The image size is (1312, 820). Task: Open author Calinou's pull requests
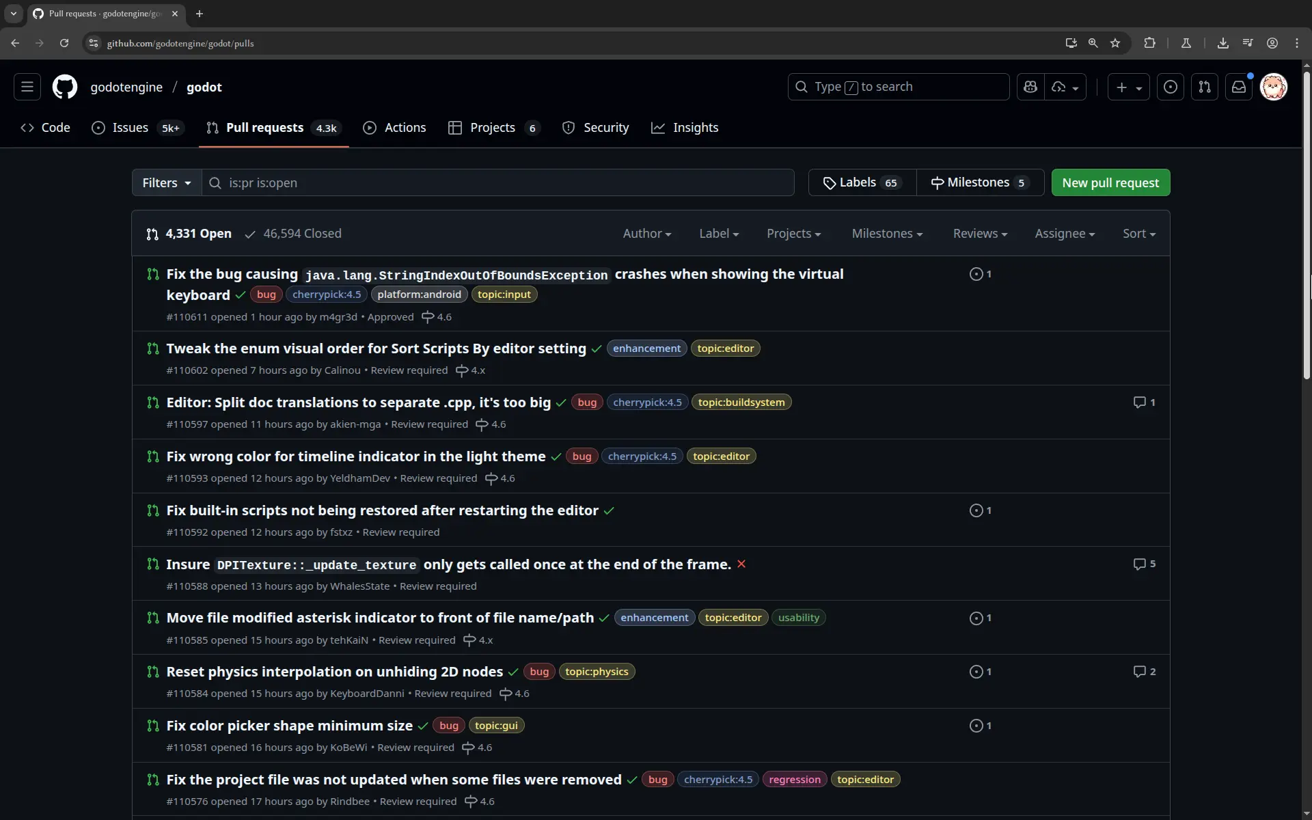click(x=342, y=370)
